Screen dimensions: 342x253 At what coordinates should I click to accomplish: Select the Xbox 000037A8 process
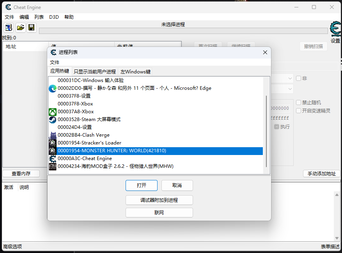(75, 112)
